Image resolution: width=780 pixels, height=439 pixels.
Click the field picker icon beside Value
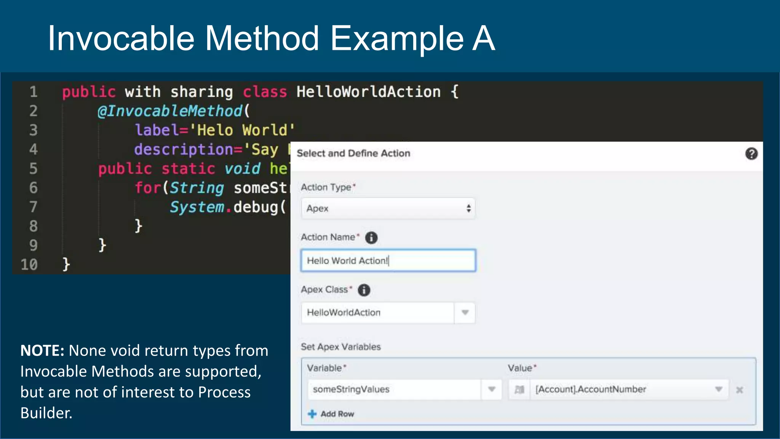(x=519, y=389)
